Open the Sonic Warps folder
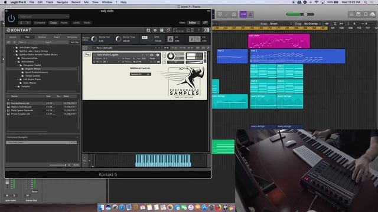Screen dimensions: 378x212 pos(30,83)
